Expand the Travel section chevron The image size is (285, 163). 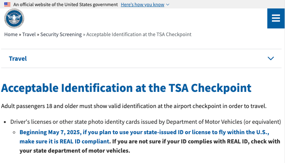[x=271, y=58]
